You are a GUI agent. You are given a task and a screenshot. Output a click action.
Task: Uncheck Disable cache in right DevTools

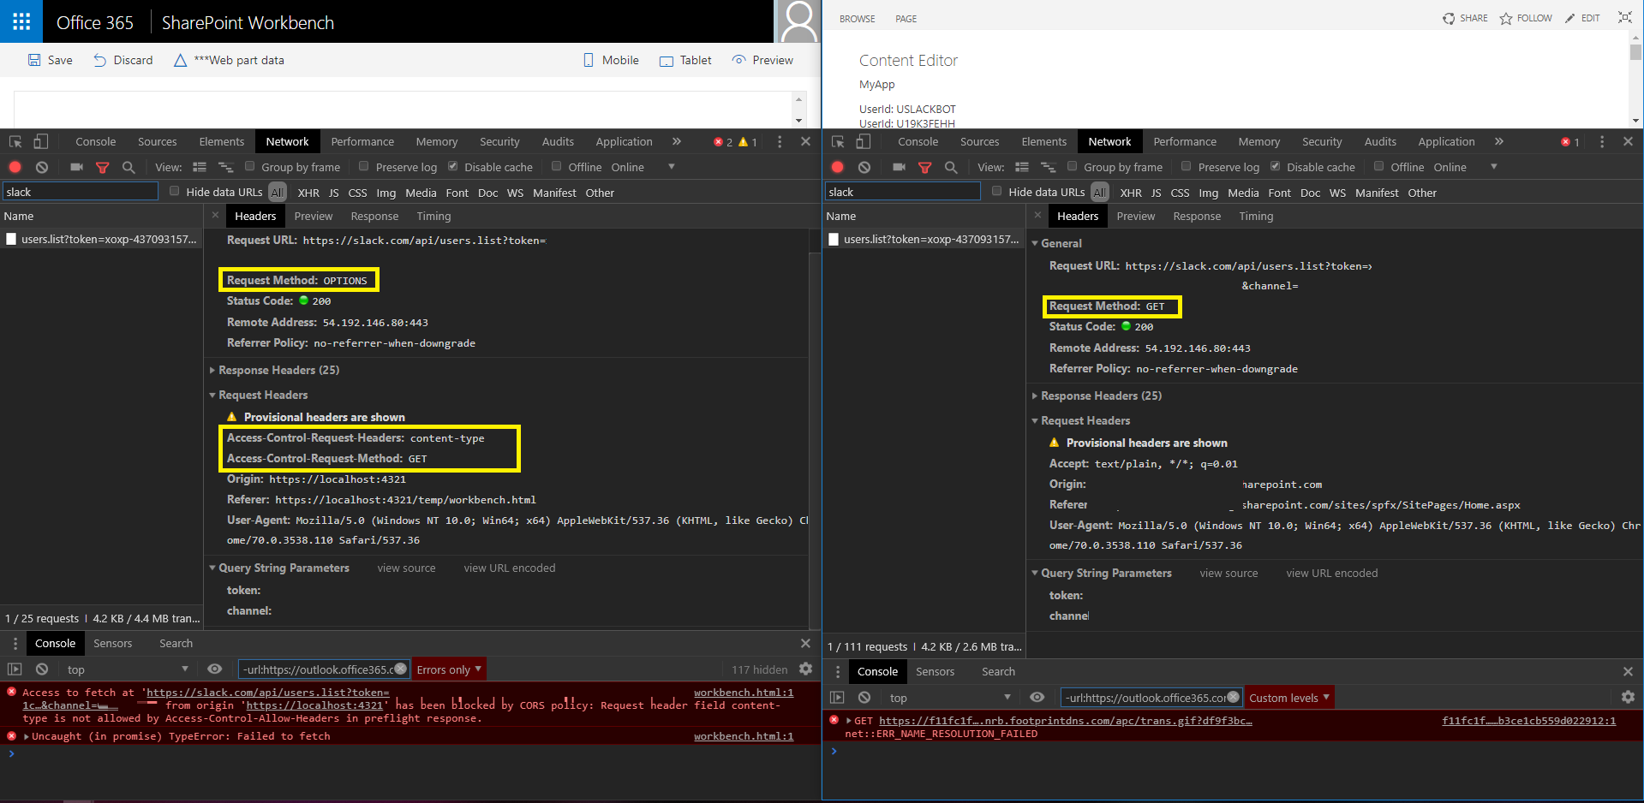pyautogui.click(x=1275, y=167)
